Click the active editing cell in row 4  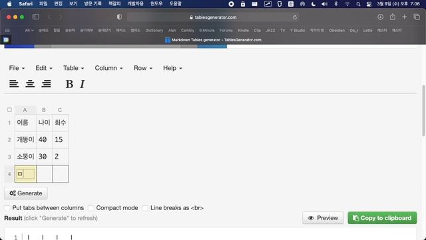point(25,174)
